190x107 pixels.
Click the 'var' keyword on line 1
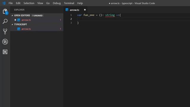tap(80, 15)
